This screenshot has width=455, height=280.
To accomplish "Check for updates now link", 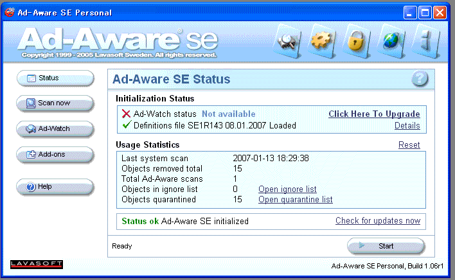I will point(378,221).
